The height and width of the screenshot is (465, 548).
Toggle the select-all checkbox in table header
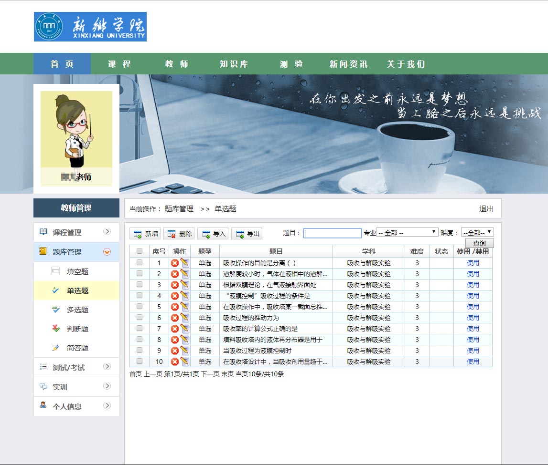[140, 251]
